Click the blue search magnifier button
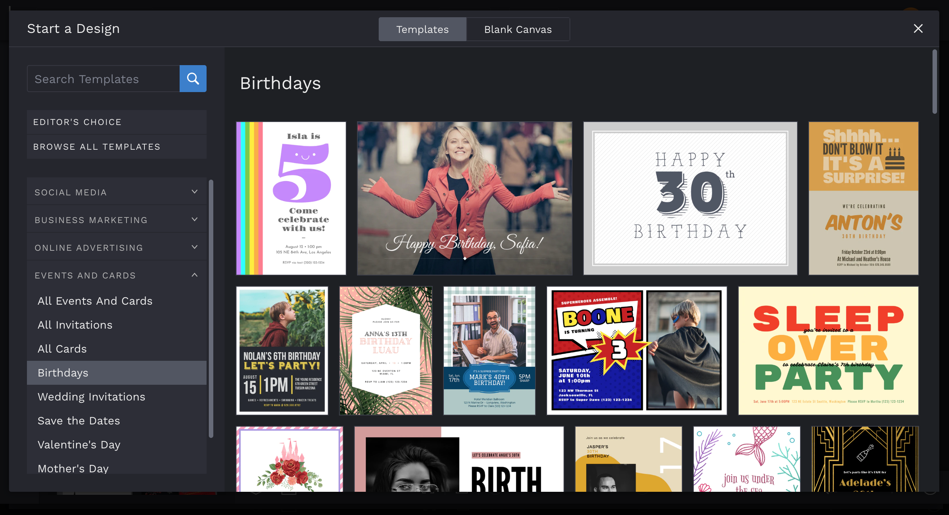 click(x=193, y=79)
